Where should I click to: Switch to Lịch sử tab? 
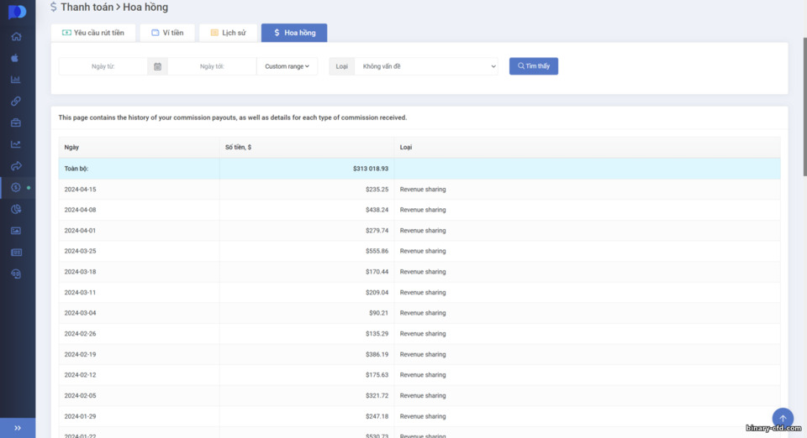228,33
